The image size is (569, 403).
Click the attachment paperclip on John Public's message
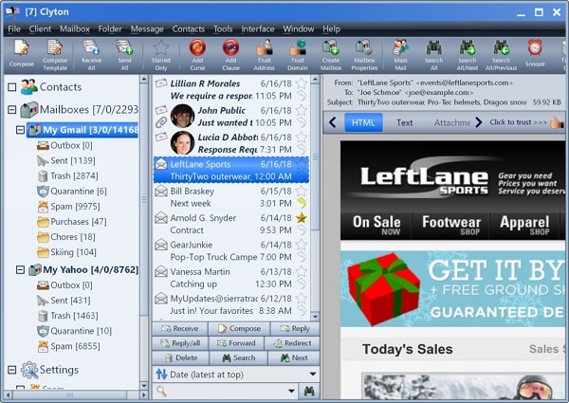(x=161, y=122)
